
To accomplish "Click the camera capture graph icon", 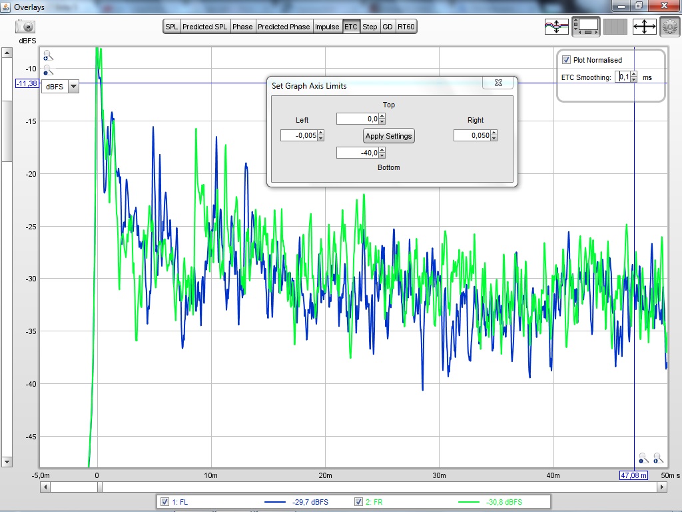I will coord(25,27).
